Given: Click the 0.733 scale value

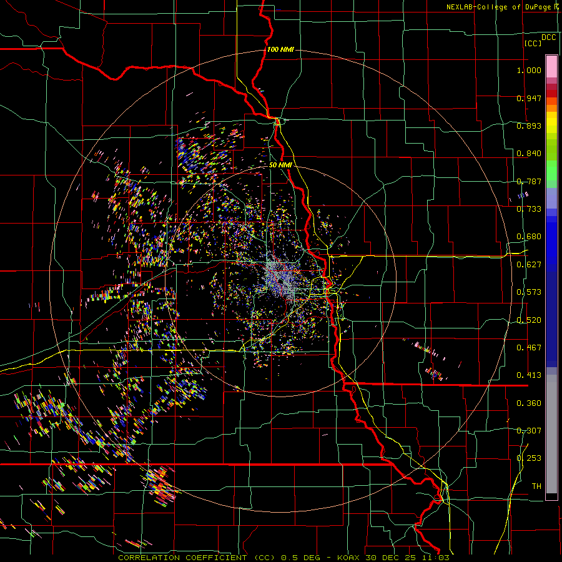Looking at the screenshot, I should click(x=529, y=209).
